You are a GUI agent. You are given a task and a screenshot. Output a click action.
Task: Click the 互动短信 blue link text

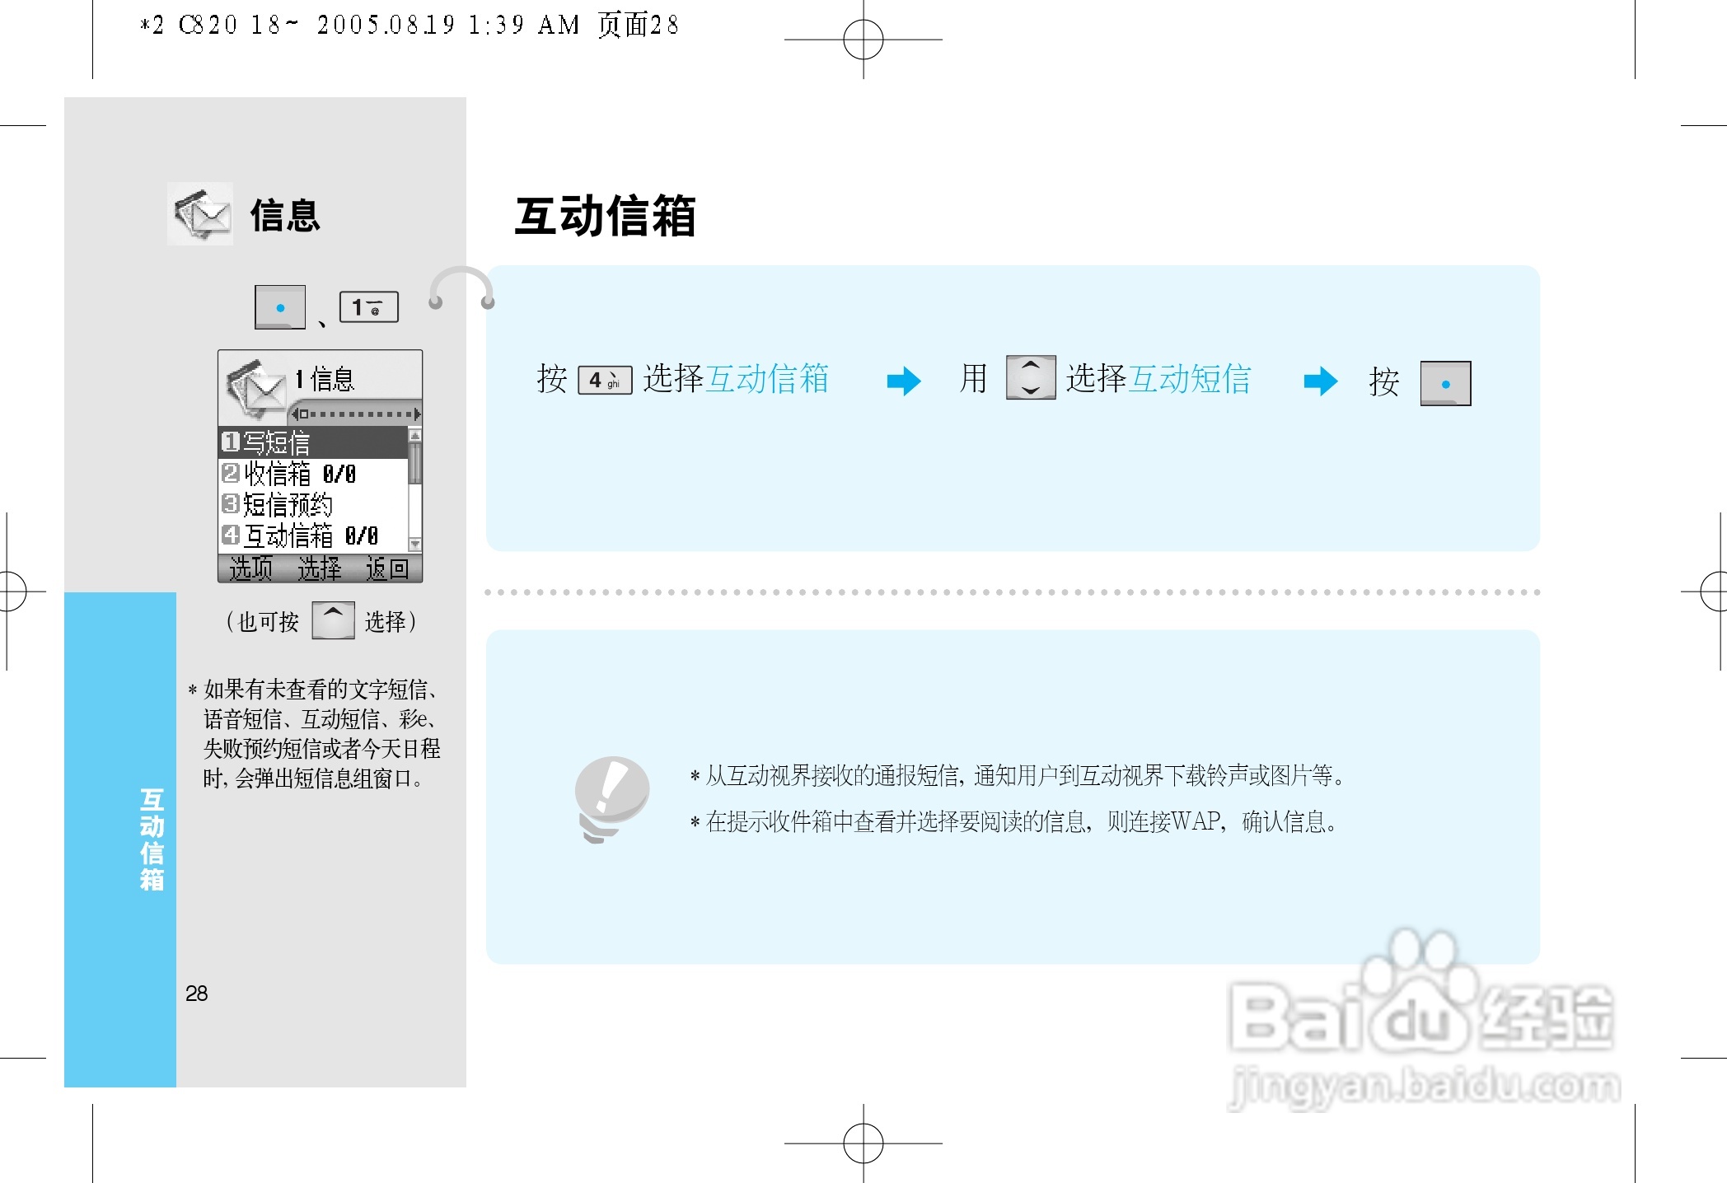(x=1191, y=379)
